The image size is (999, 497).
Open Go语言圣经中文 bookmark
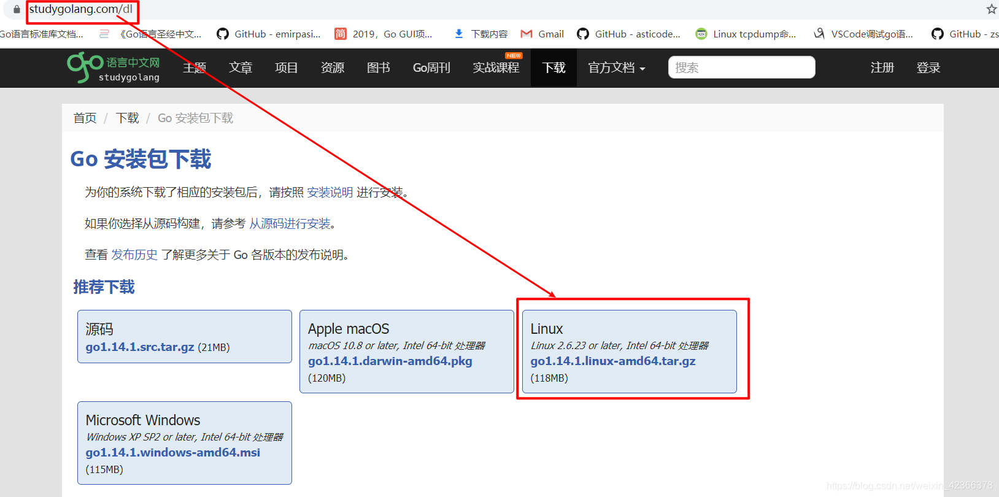click(151, 34)
